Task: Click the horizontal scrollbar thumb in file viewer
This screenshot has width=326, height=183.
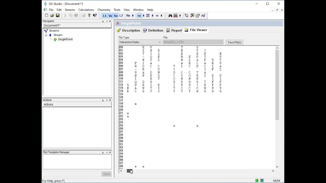Action: (130, 171)
